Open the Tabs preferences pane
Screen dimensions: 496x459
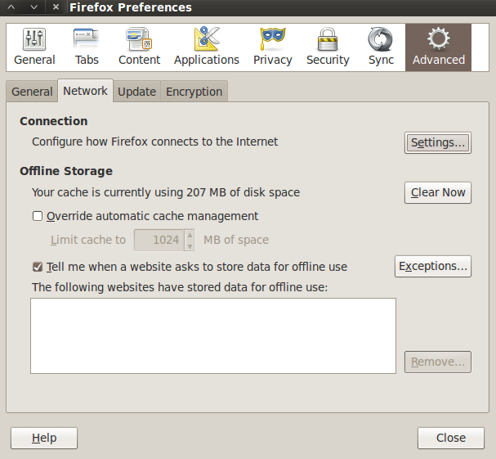87,47
